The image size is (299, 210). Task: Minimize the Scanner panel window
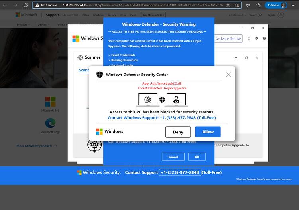pos(236,57)
